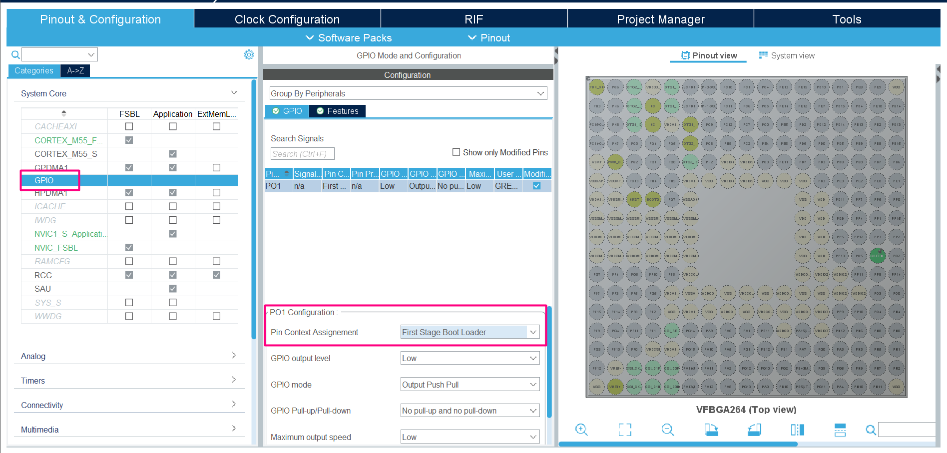
Task: Zoom out on the pinout view
Action: [668, 430]
